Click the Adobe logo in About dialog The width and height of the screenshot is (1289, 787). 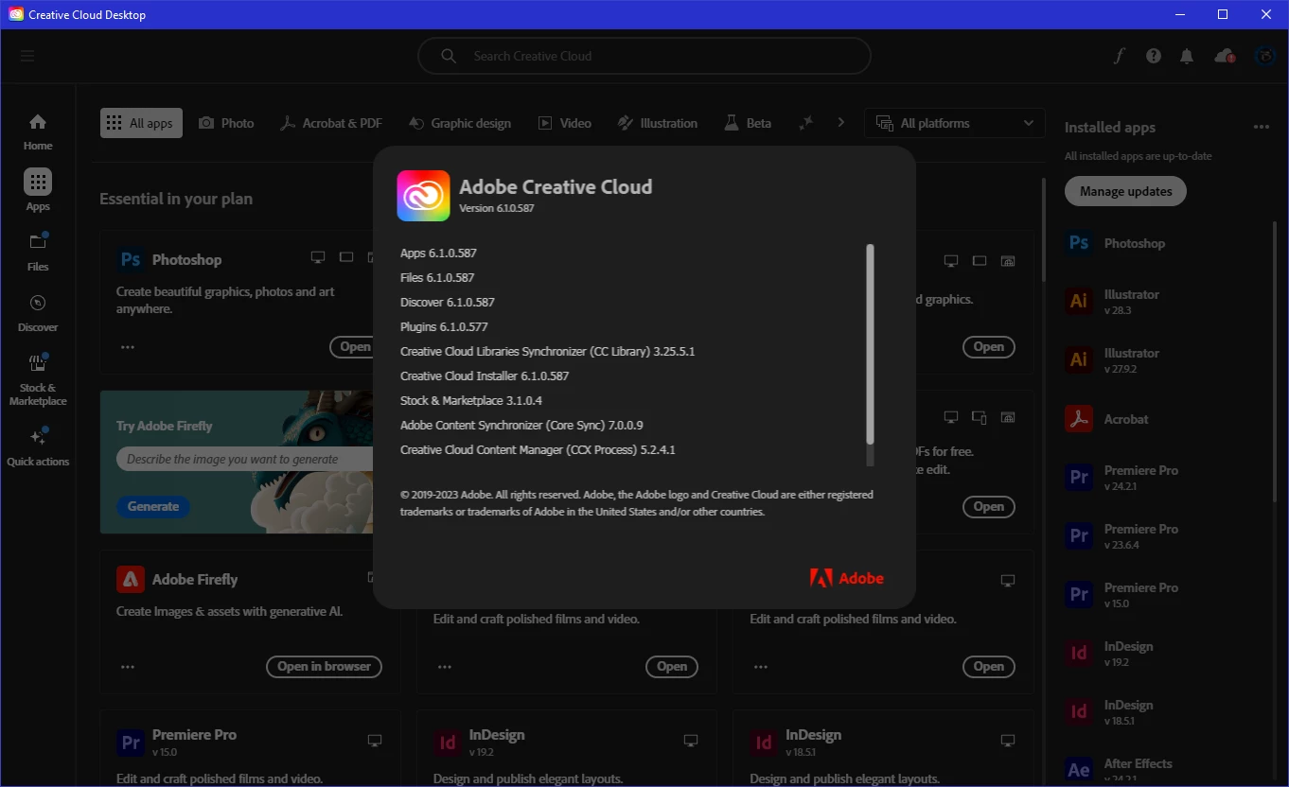coord(846,578)
